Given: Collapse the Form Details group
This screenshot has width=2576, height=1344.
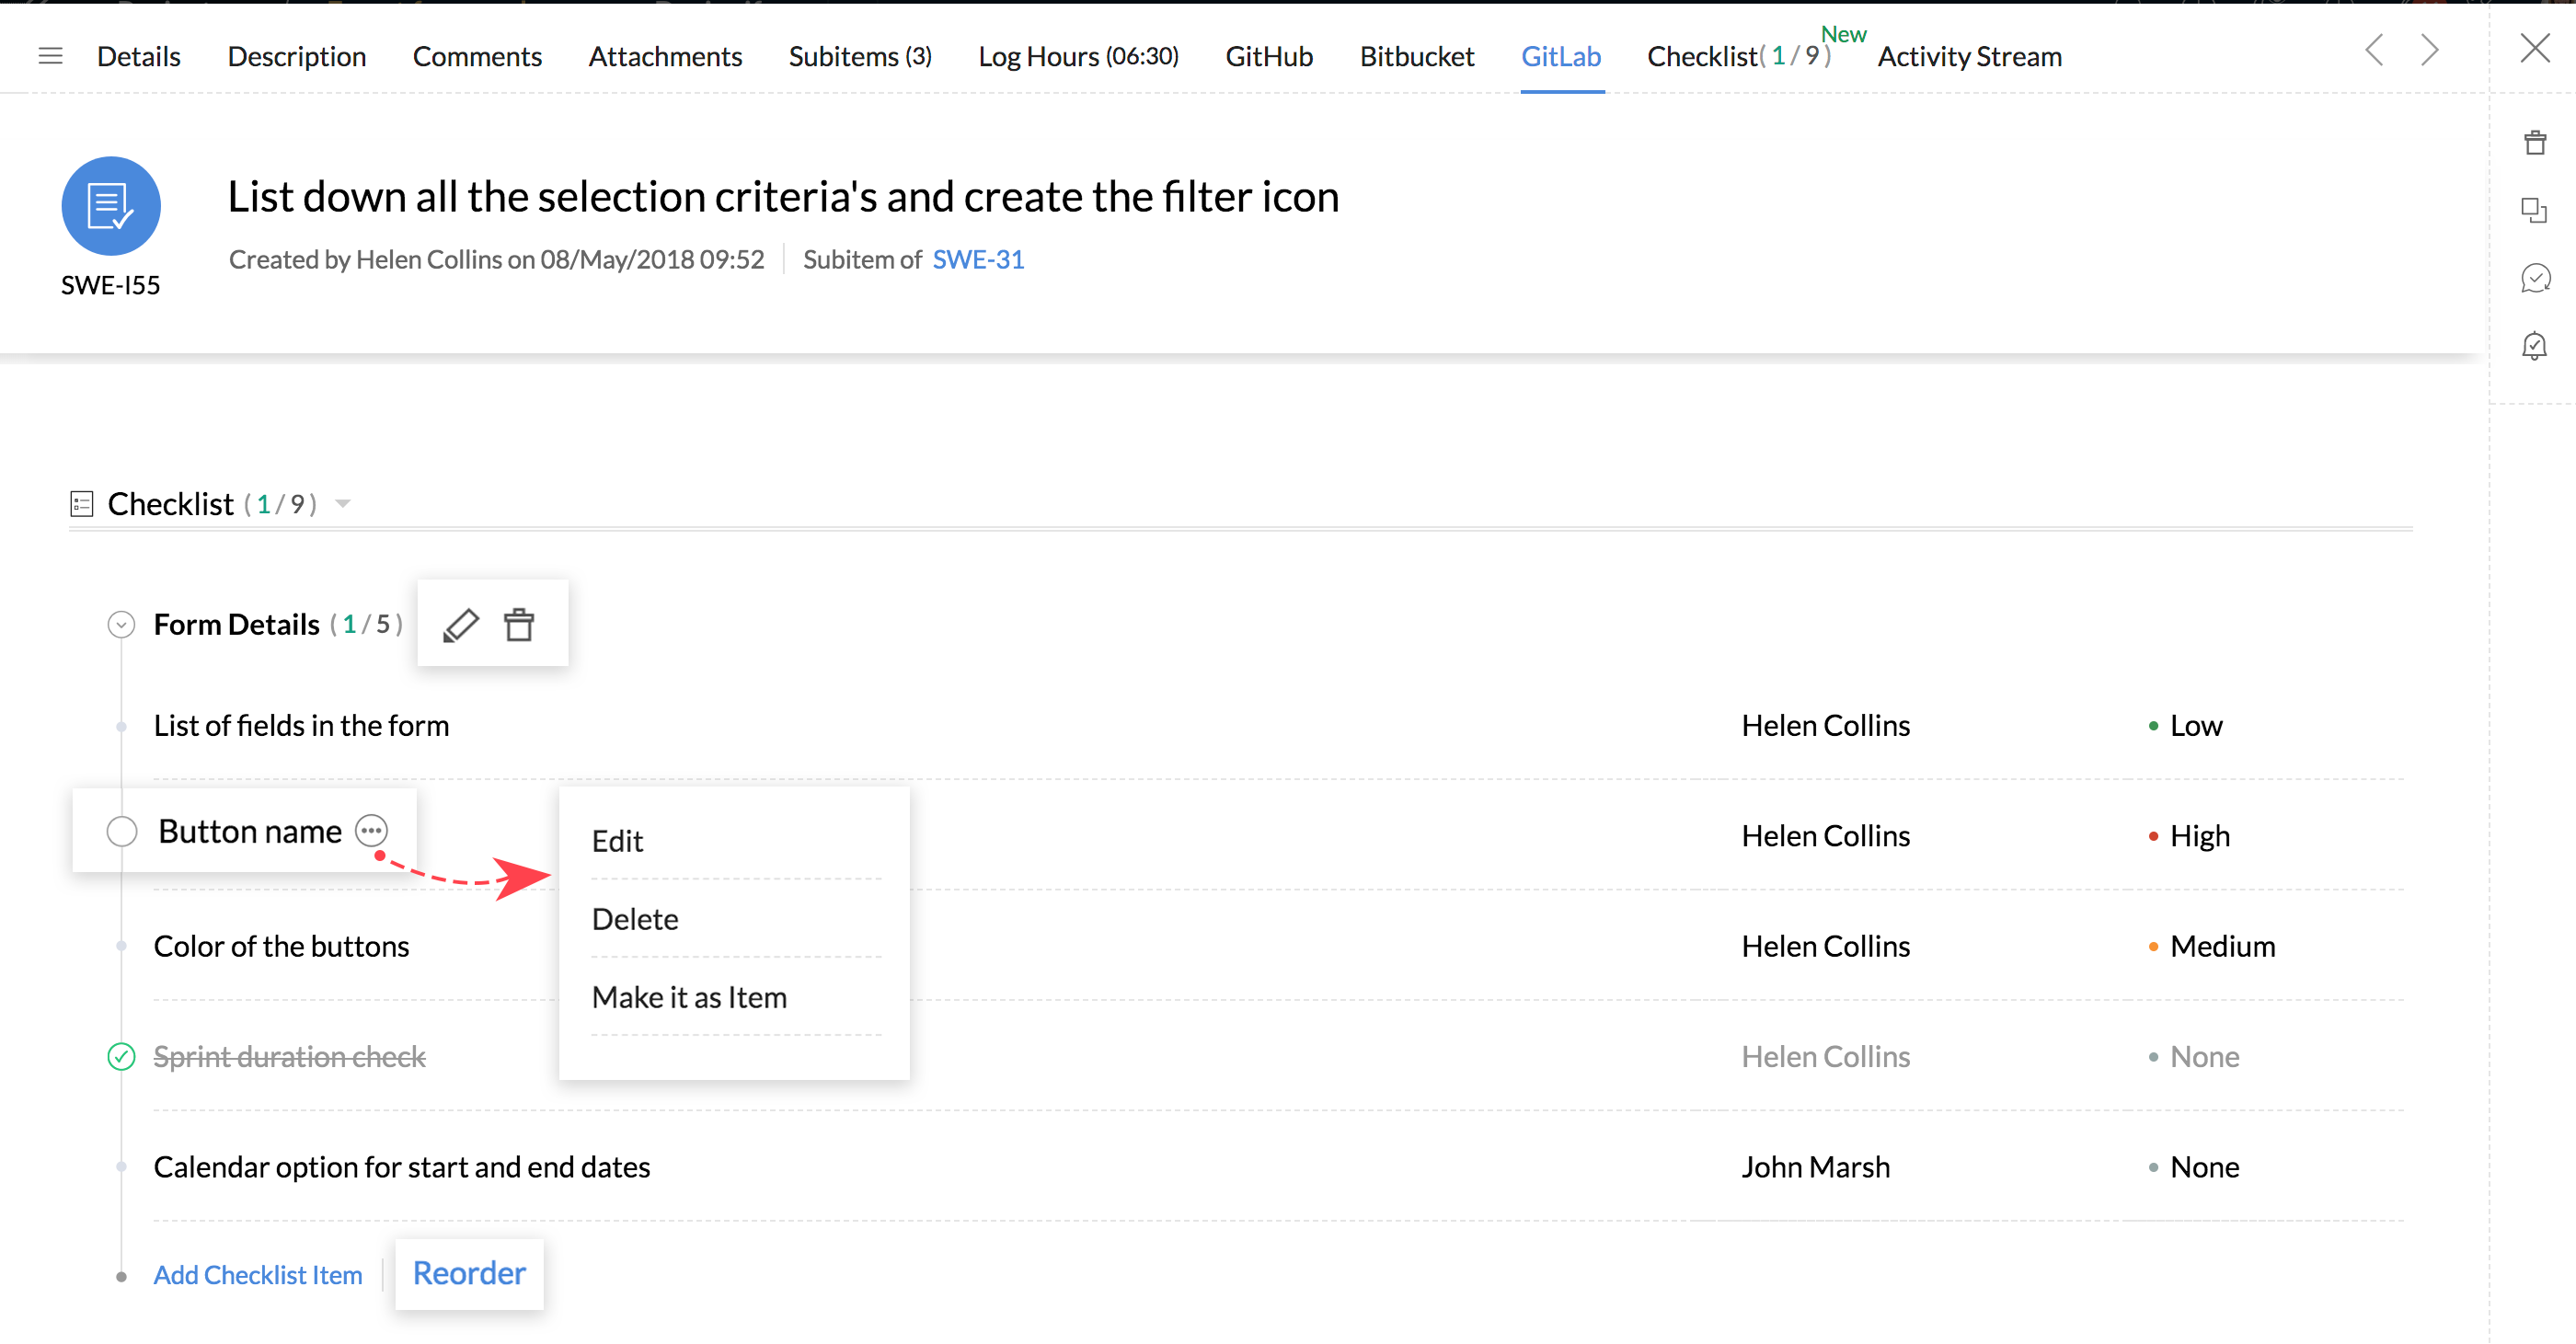Looking at the screenshot, I should click(121, 625).
